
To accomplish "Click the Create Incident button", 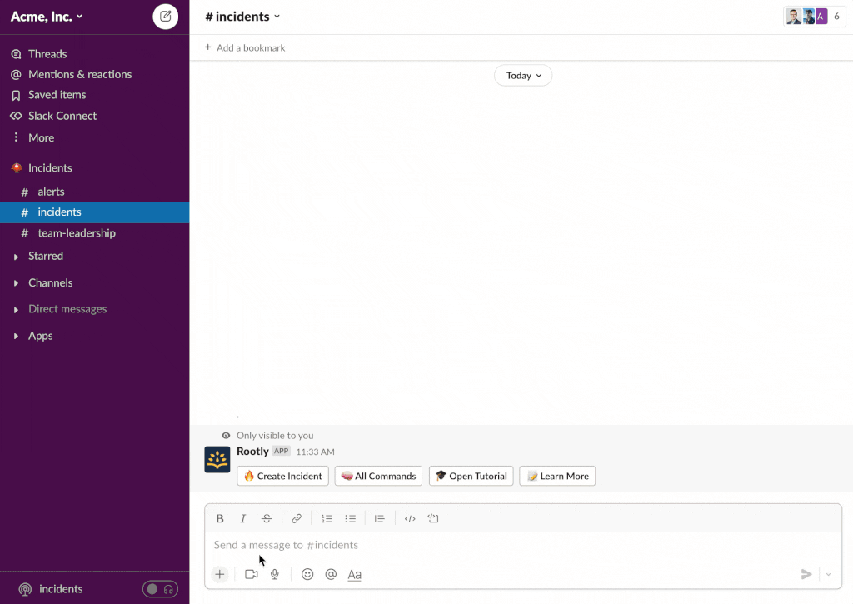I will [283, 477].
